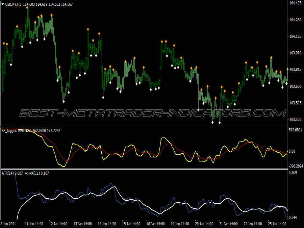Select the 103.660 price scale value
304x228 pixels.
point(295,86)
